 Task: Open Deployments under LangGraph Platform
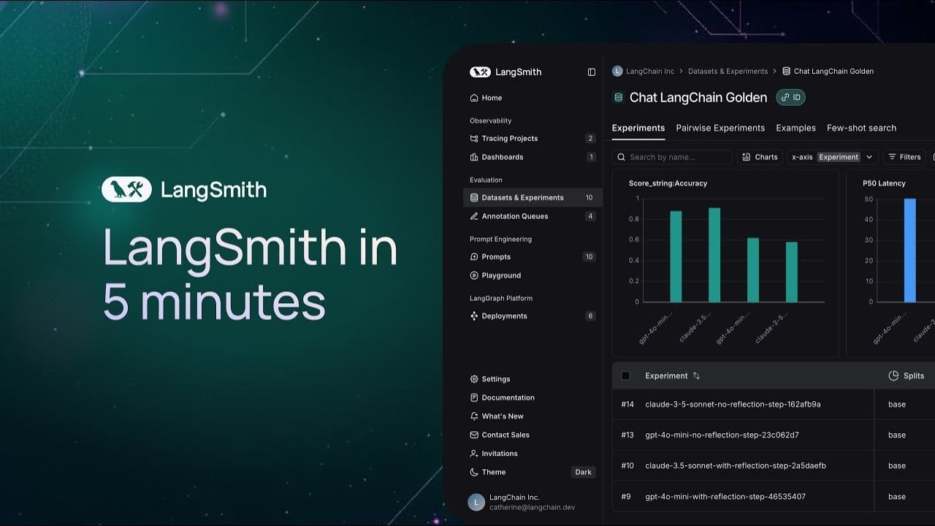click(x=504, y=316)
